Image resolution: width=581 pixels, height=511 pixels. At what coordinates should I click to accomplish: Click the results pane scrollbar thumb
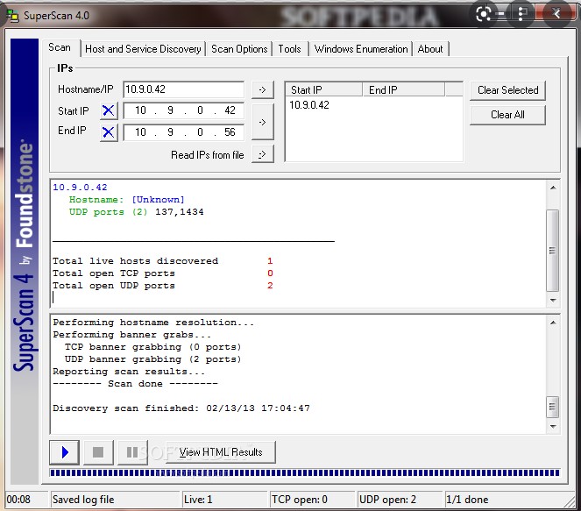[552, 251]
